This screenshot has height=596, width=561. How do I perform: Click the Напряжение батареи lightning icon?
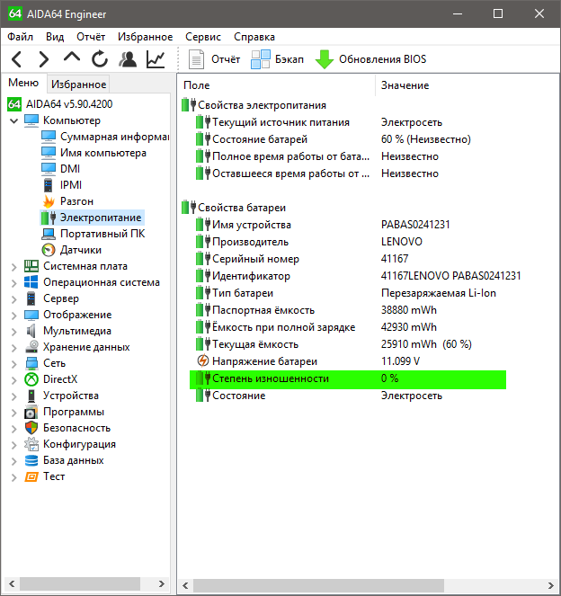[203, 361]
